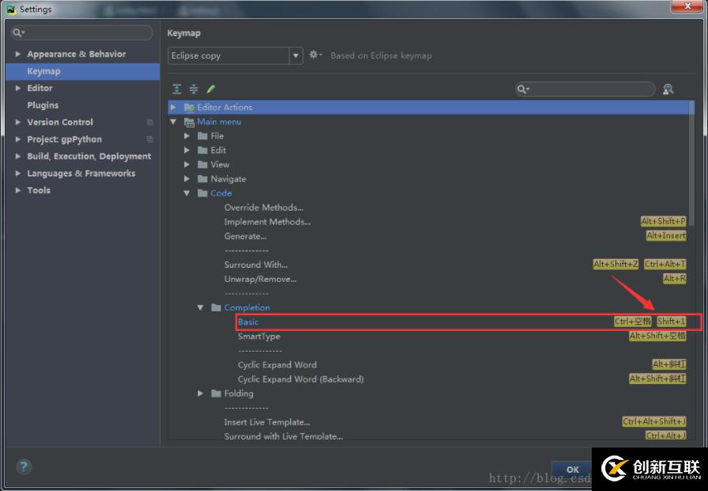Click the magnifier icon in keymap search
The image size is (708, 491).
pos(523,89)
